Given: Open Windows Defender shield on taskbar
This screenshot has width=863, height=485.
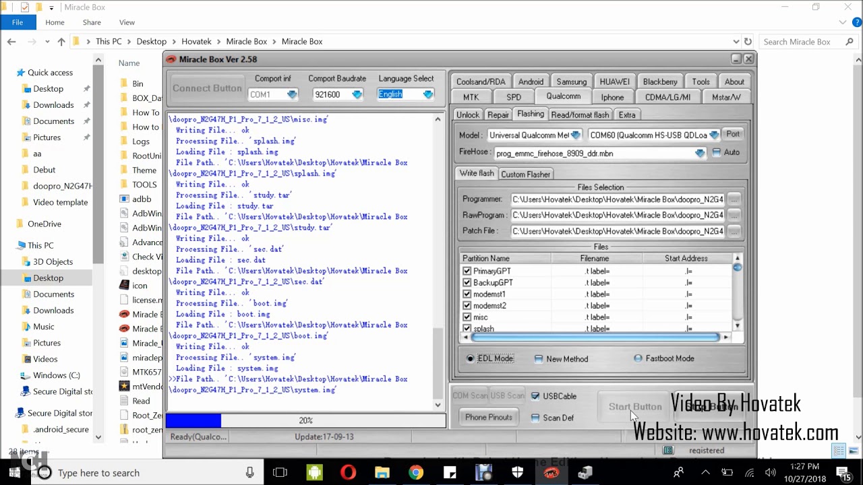Looking at the screenshot, I should (x=517, y=473).
